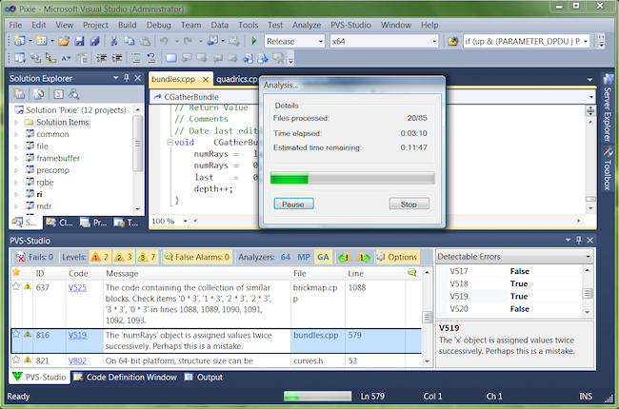Click Show All Files icon in Solution Explorer

tap(39, 94)
